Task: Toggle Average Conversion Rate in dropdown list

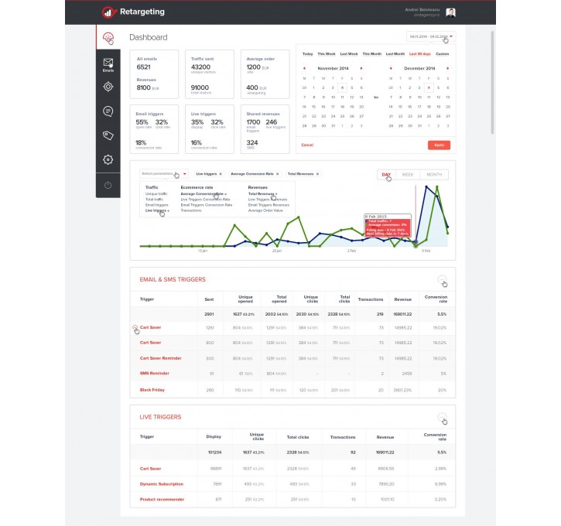Action: 204,194
